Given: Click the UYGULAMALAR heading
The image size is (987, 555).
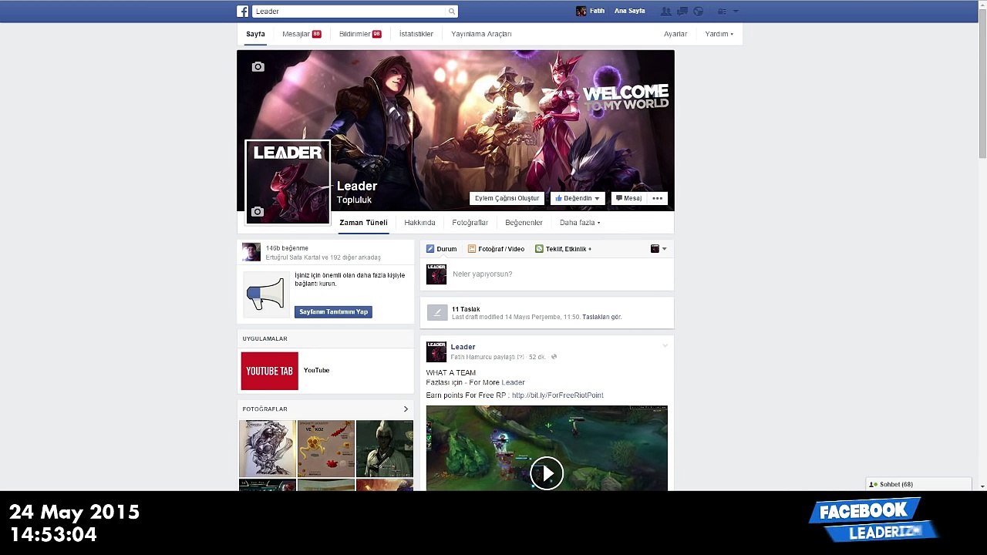Looking at the screenshot, I should click(264, 338).
